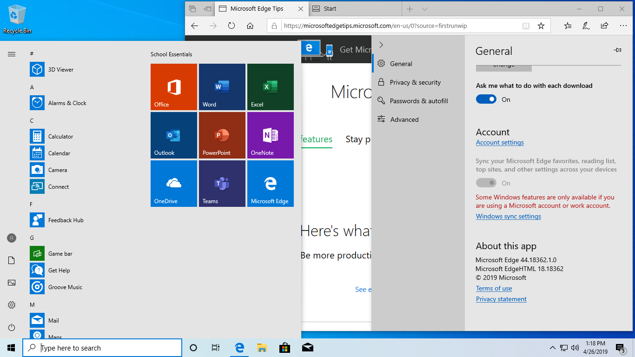This screenshot has height=357, width=635.
Task: Open the Excel tile
Action: [x=271, y=87]
